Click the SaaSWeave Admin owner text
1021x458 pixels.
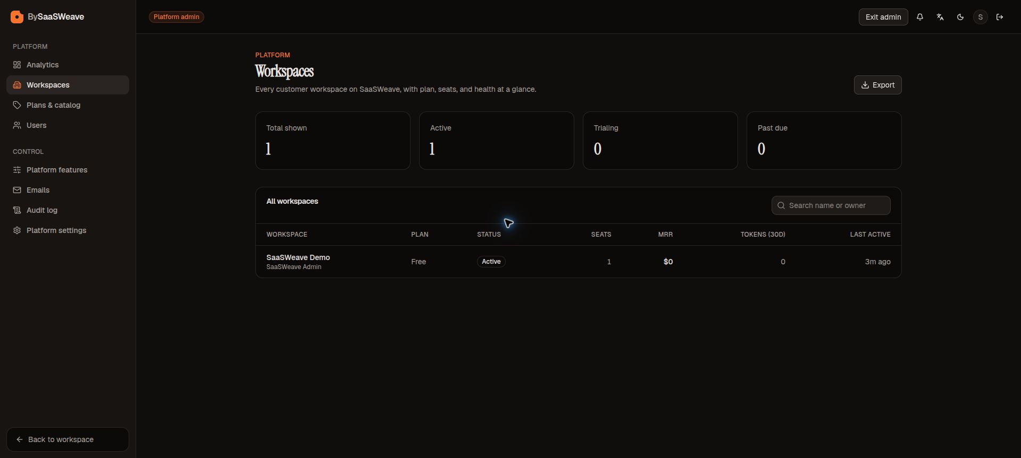(294, 267)
